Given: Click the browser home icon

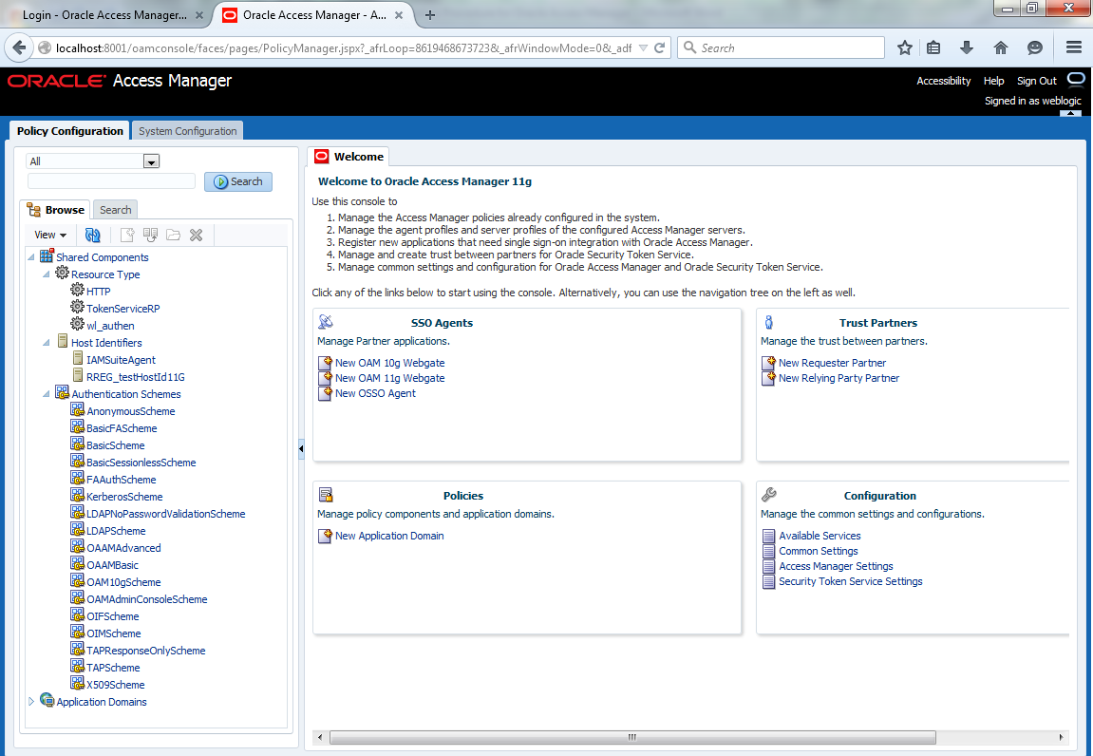Looking at the screenshot, I should click(1000, 47).
